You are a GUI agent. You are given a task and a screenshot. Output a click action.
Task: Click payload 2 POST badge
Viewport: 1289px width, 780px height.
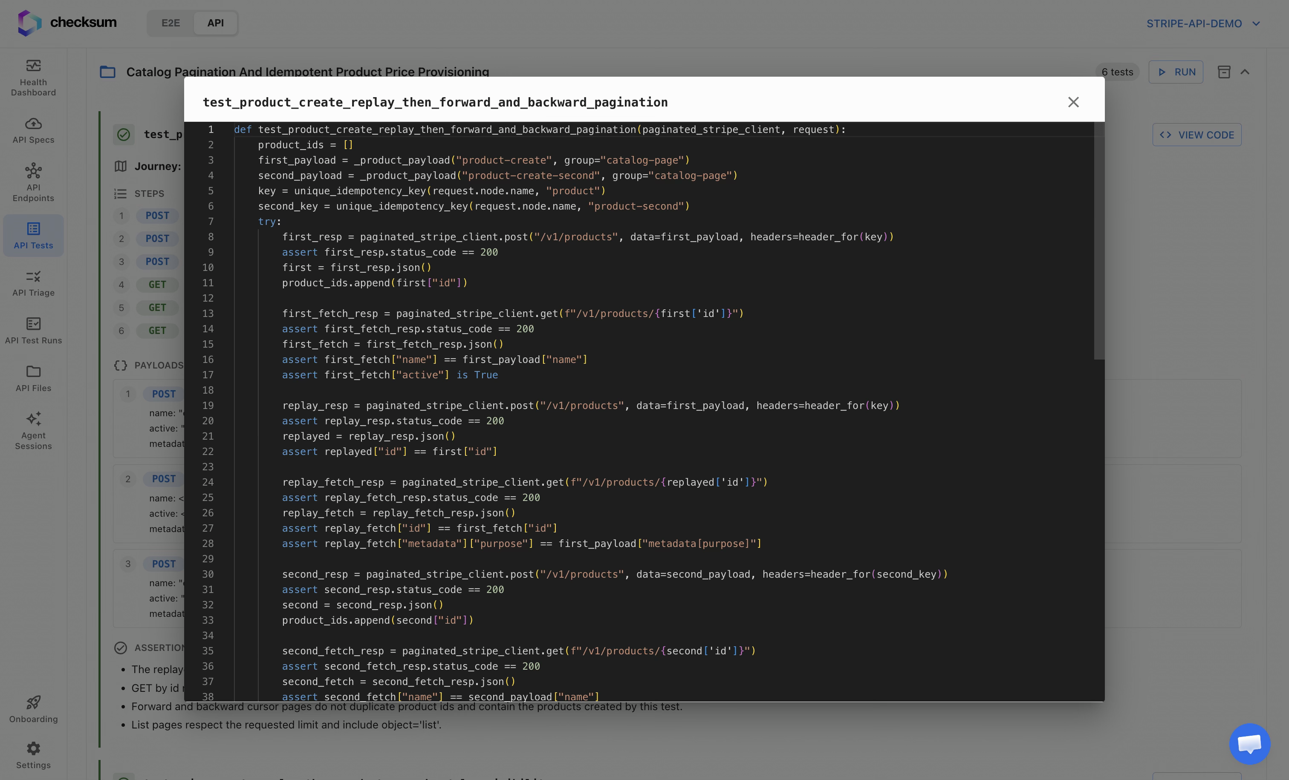164,479
